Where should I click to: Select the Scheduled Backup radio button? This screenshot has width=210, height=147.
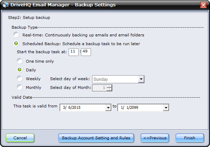click(16, 44)
